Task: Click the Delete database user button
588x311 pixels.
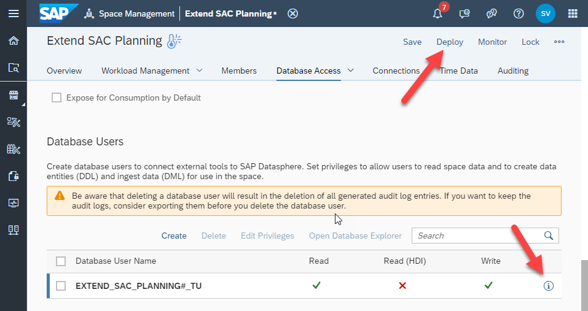Action: point(214,236)
